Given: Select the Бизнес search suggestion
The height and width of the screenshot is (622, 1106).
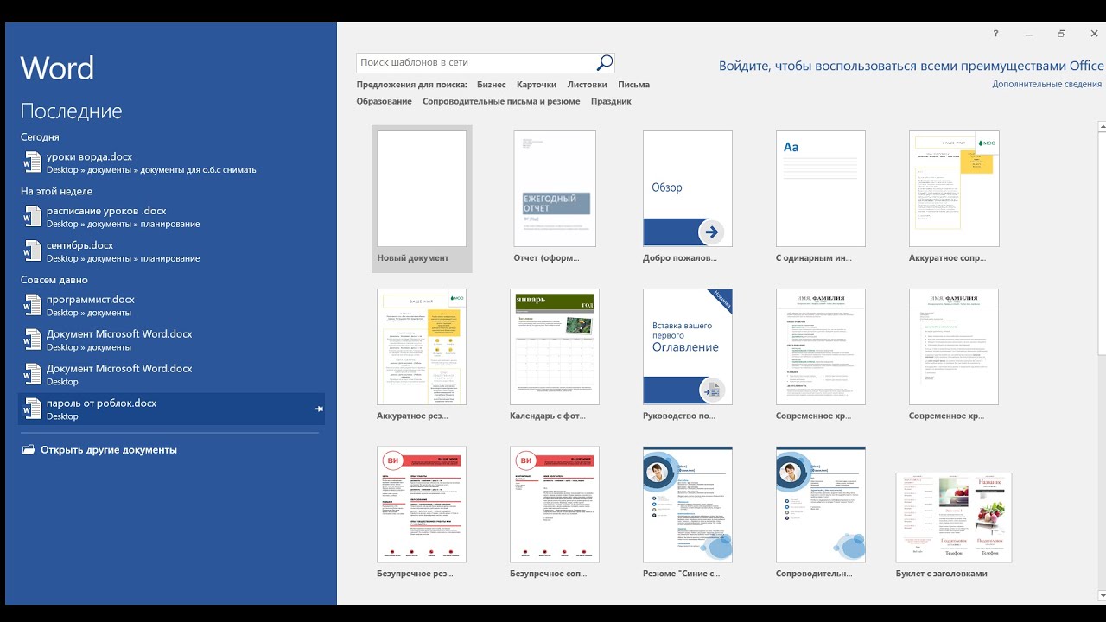Looking at the screenshot, I should click(492, 85).
